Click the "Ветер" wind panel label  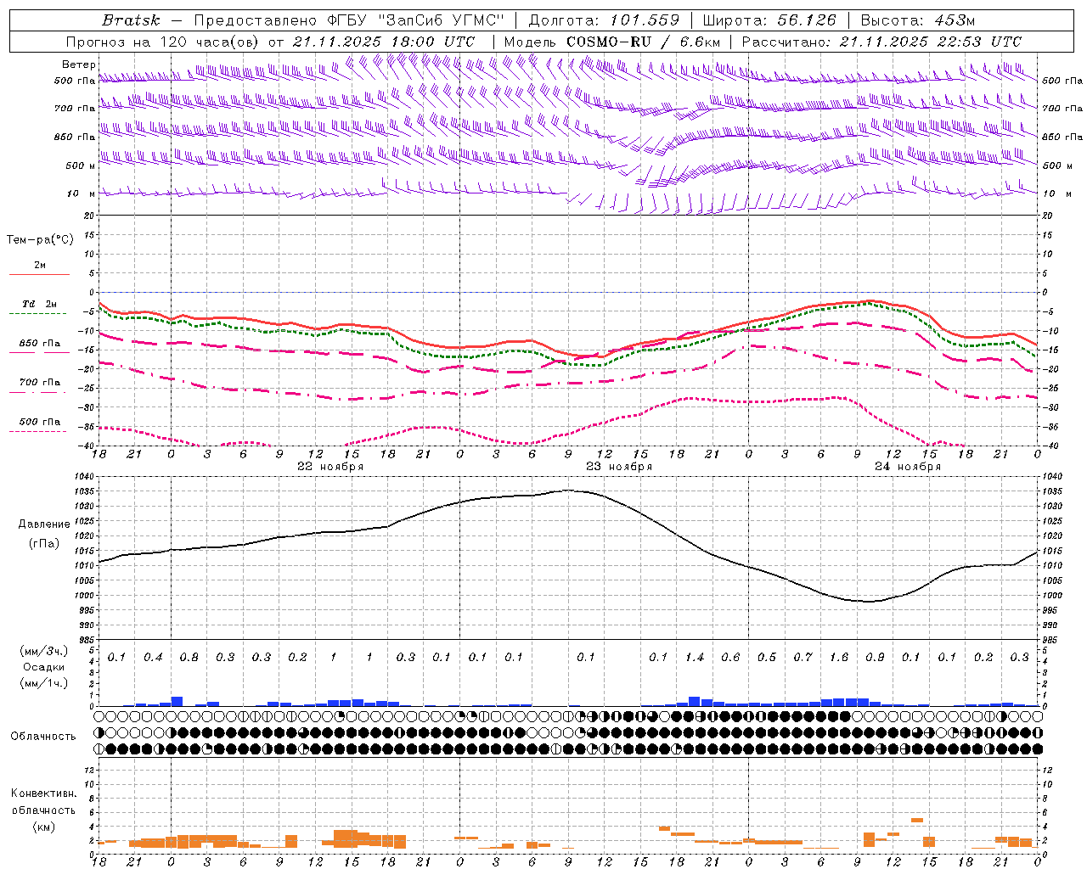[x=78, y=64]
